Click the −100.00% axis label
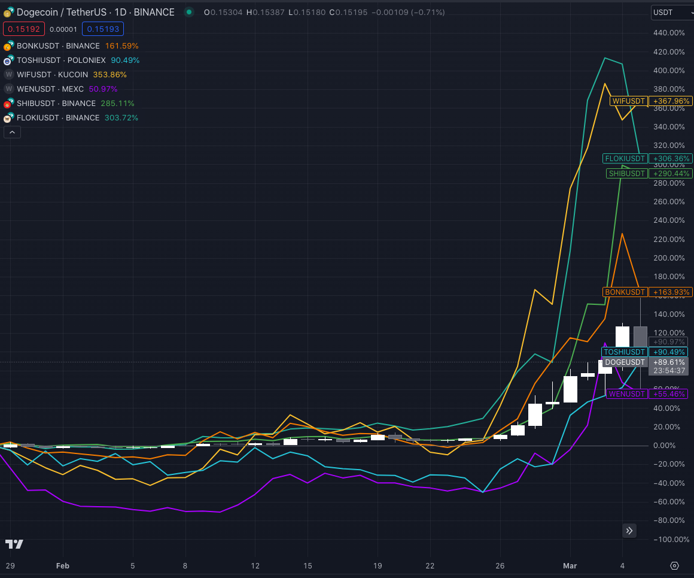 671,540
